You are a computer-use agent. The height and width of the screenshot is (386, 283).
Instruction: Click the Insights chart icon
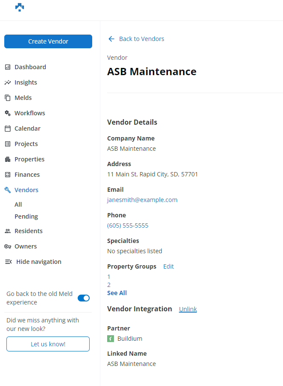(7, 82)
